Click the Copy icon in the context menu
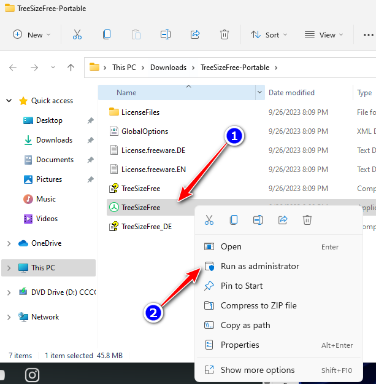 click(234, 220)
